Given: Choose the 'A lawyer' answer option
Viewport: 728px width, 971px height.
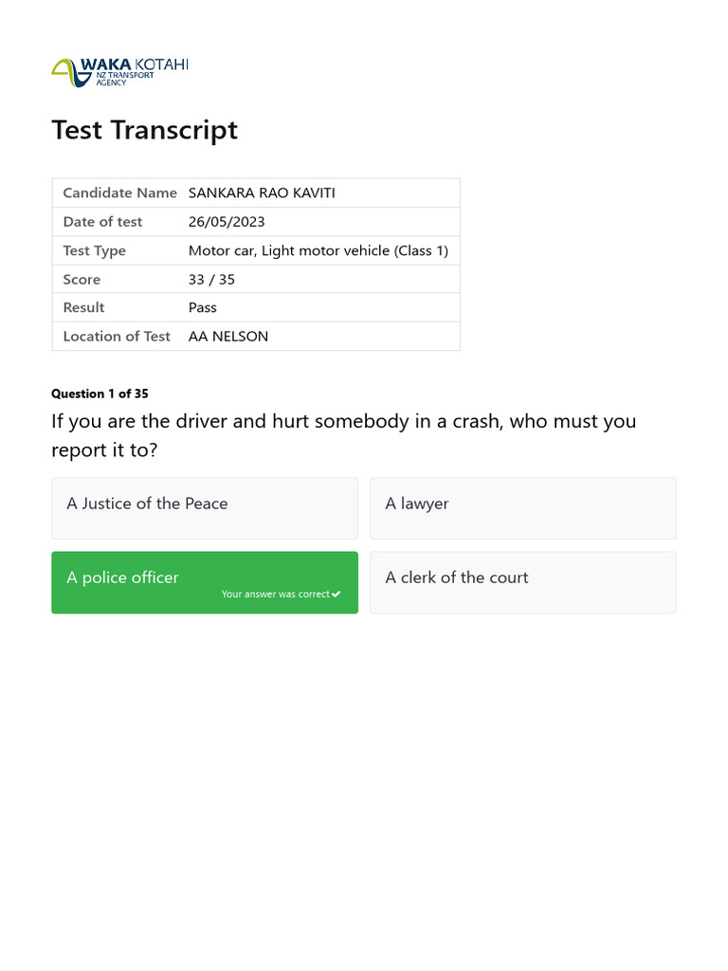Looking at the screenshot, I should click(523, 507).
